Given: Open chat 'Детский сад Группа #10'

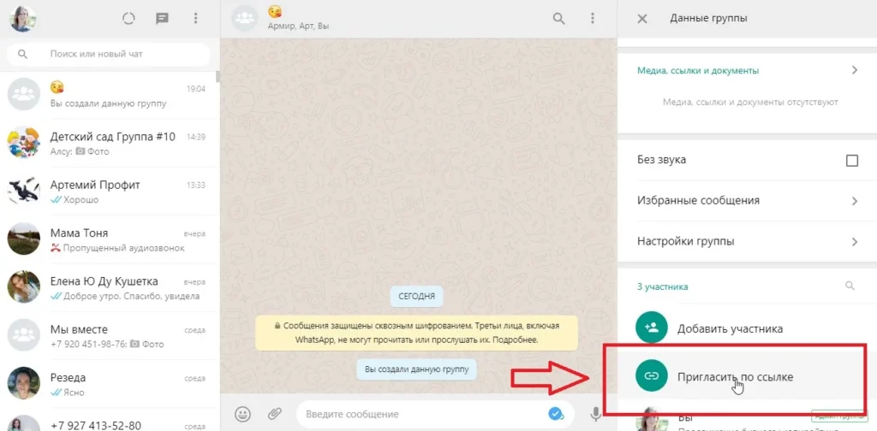Looking at the screenshot, I should pos(108,142).
